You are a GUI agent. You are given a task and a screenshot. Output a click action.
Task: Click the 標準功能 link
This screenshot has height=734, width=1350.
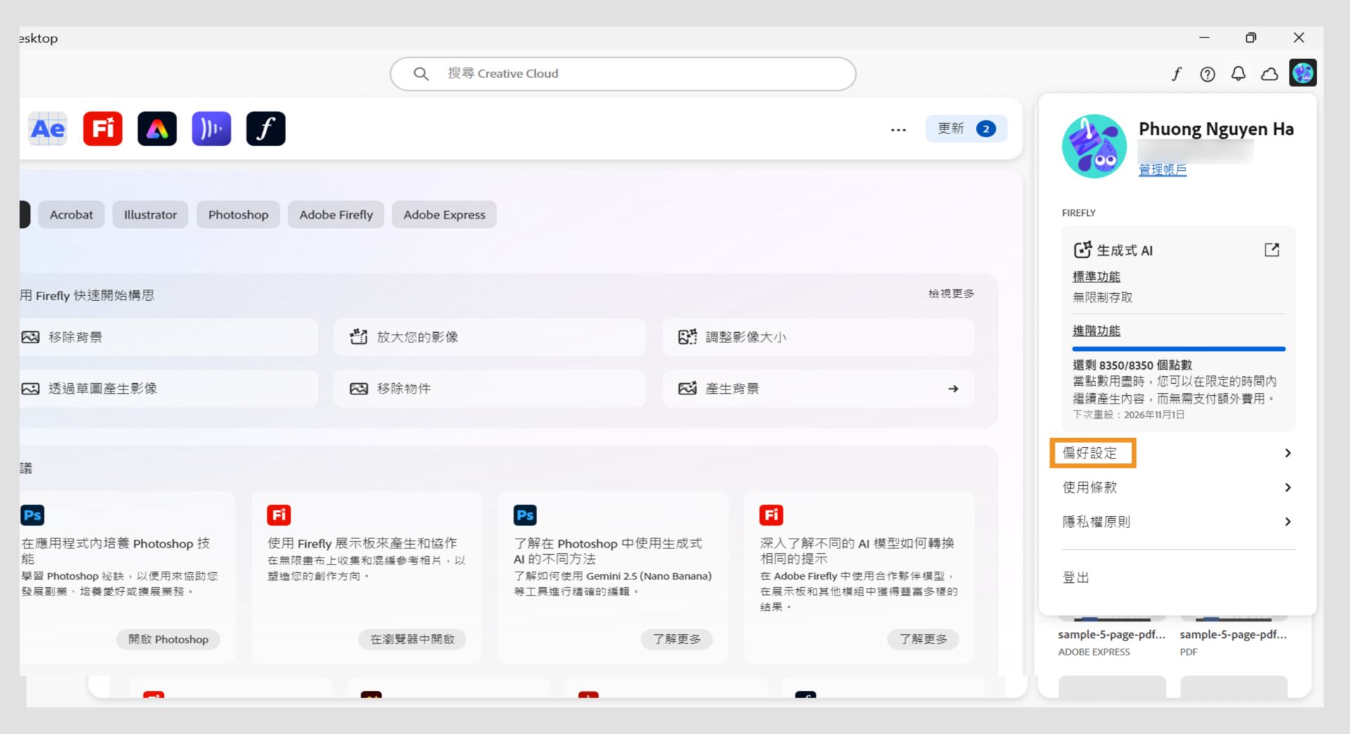click(1096, 276)
